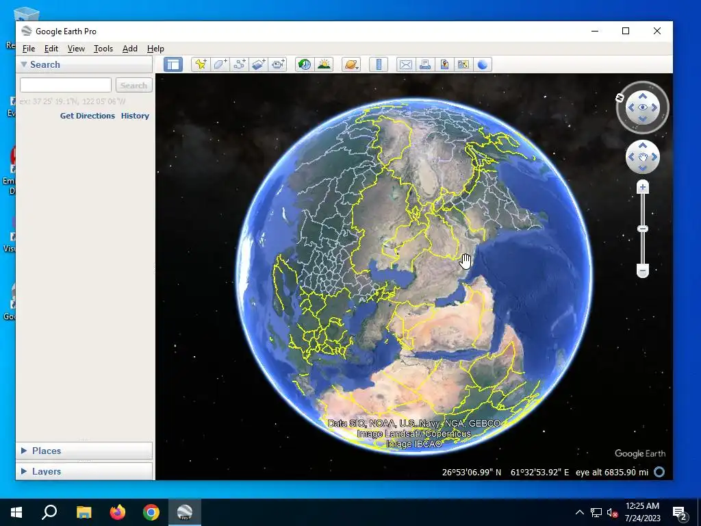Open the View menu
This screenshot has width=701, height=526.
(76, 49)
